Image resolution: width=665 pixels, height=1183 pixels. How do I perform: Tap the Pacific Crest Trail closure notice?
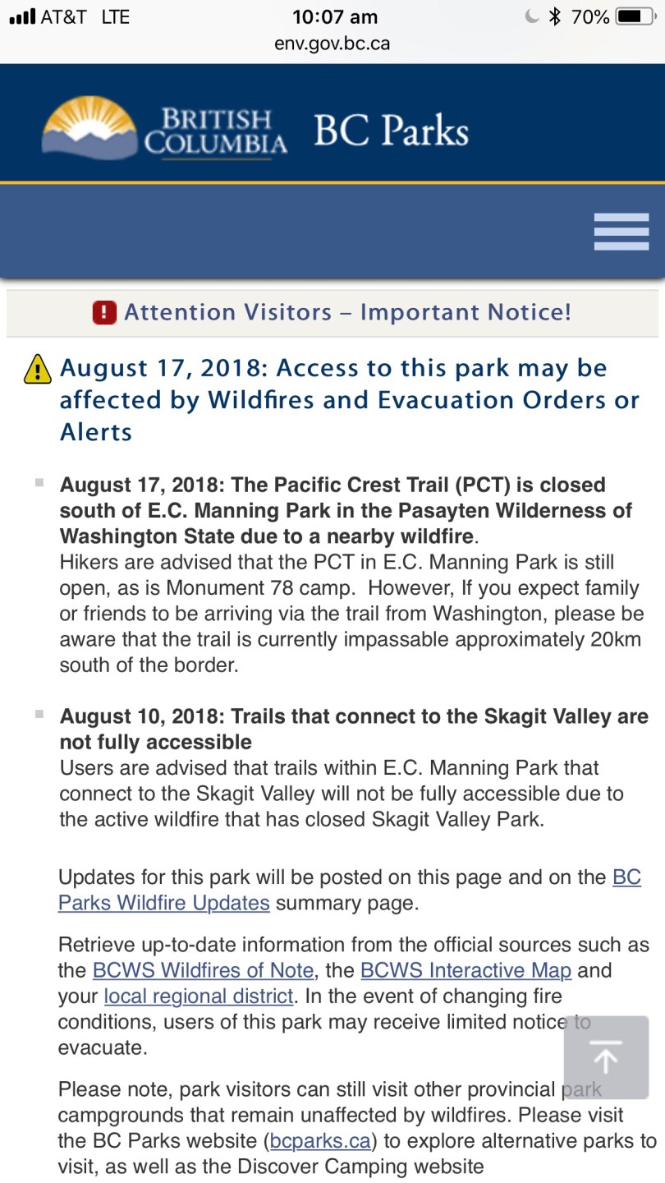coord(345,510)
